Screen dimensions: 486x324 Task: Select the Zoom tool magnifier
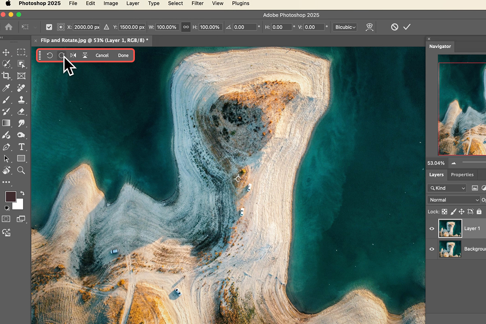click(21, 170)
